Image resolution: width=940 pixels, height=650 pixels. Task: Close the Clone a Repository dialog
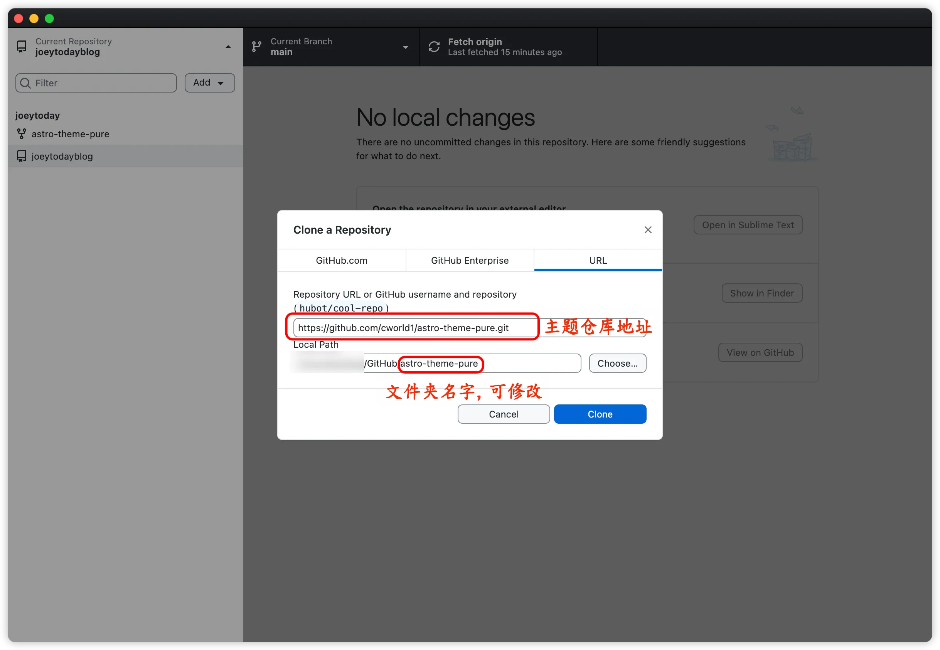(x=648, y=230)
